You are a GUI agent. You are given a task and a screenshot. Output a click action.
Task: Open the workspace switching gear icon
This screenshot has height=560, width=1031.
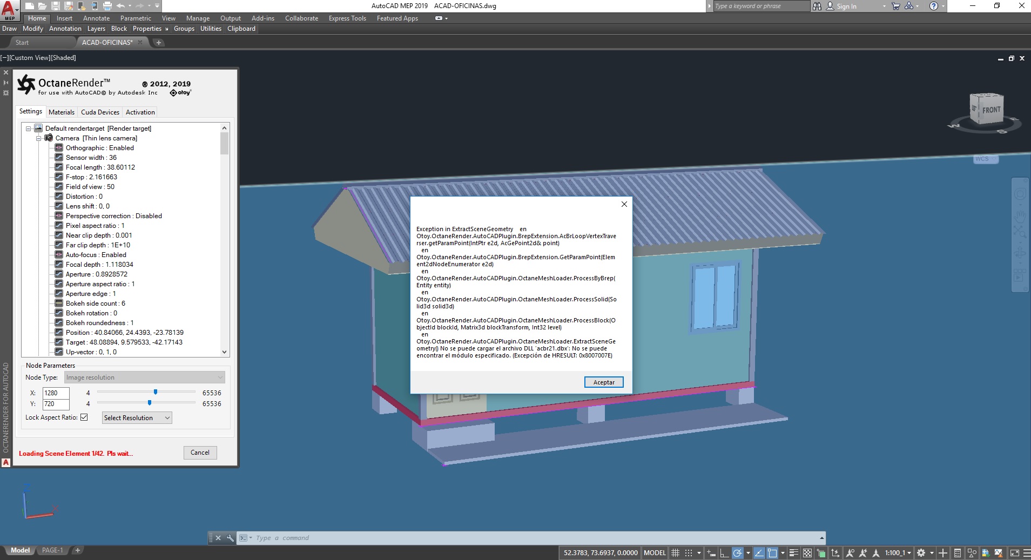(x=921, y=552)
